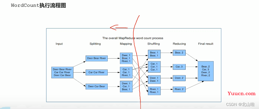This screenshot has width=259, height=109.
Task: Click mapping box with Car, Car, River pairs
Action: point(126,73)
